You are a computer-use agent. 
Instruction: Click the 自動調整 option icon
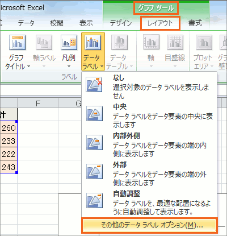coord(94,200)
